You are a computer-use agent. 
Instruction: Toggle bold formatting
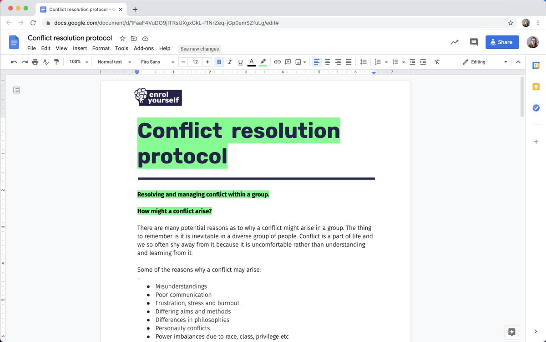(219, 62)
